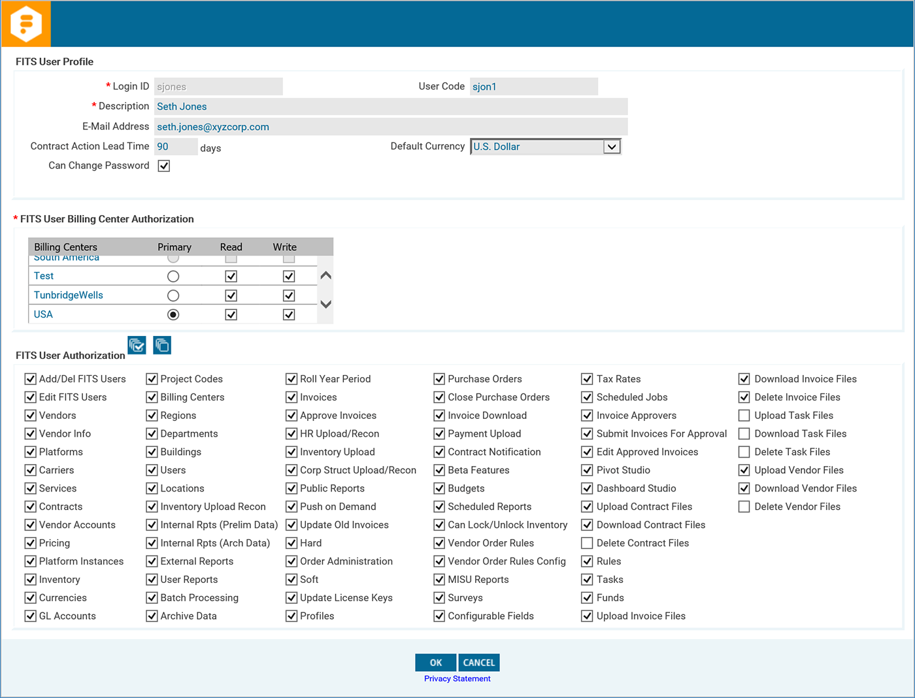
Task: Toggle the Archive Data permission
Action: pos(152,616)
